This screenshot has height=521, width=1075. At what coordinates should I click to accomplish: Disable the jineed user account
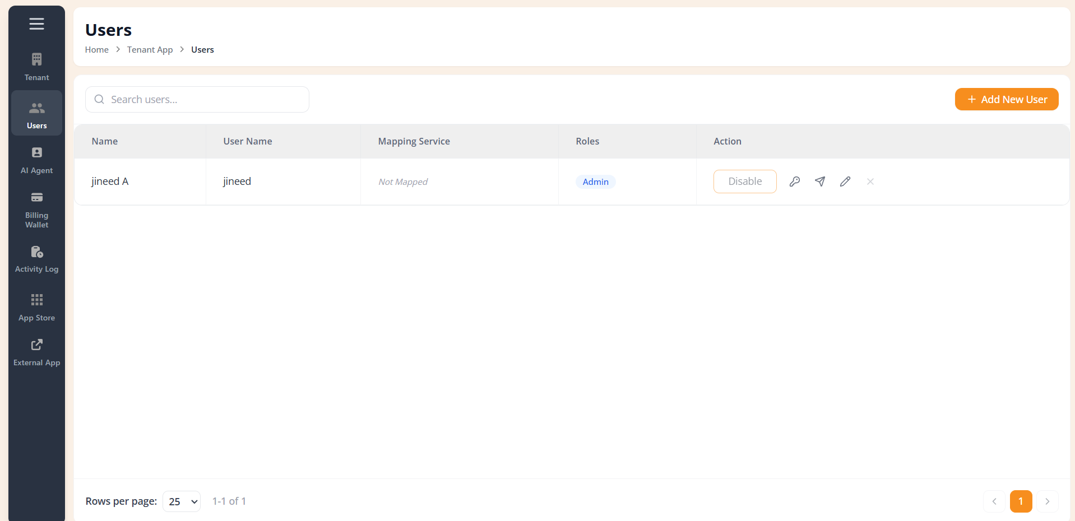745,182
